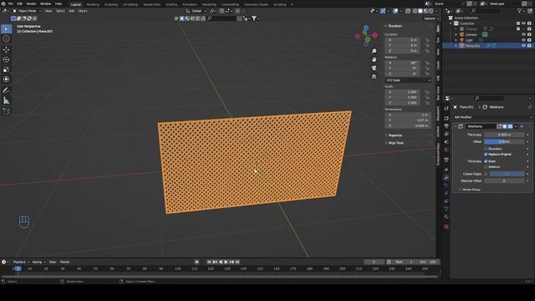The width and height of the screenshot is (535, 301).
Task: Open the Window menu
Action: (x=45, y=3)
